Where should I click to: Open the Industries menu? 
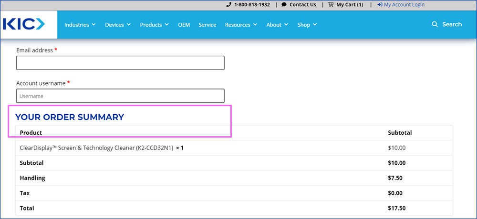click(77, 25)
